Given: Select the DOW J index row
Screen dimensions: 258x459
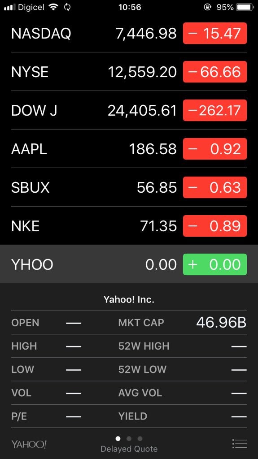Looking at the screenshot, I should (x=129, y=110).
